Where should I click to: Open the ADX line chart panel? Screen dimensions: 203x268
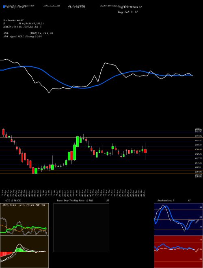24,219
